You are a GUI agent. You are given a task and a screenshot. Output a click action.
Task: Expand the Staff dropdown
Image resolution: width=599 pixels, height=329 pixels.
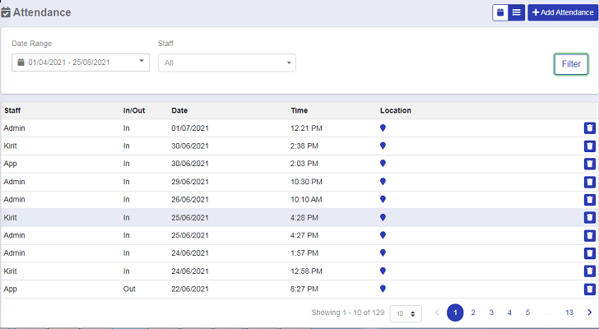pos(226,63)
